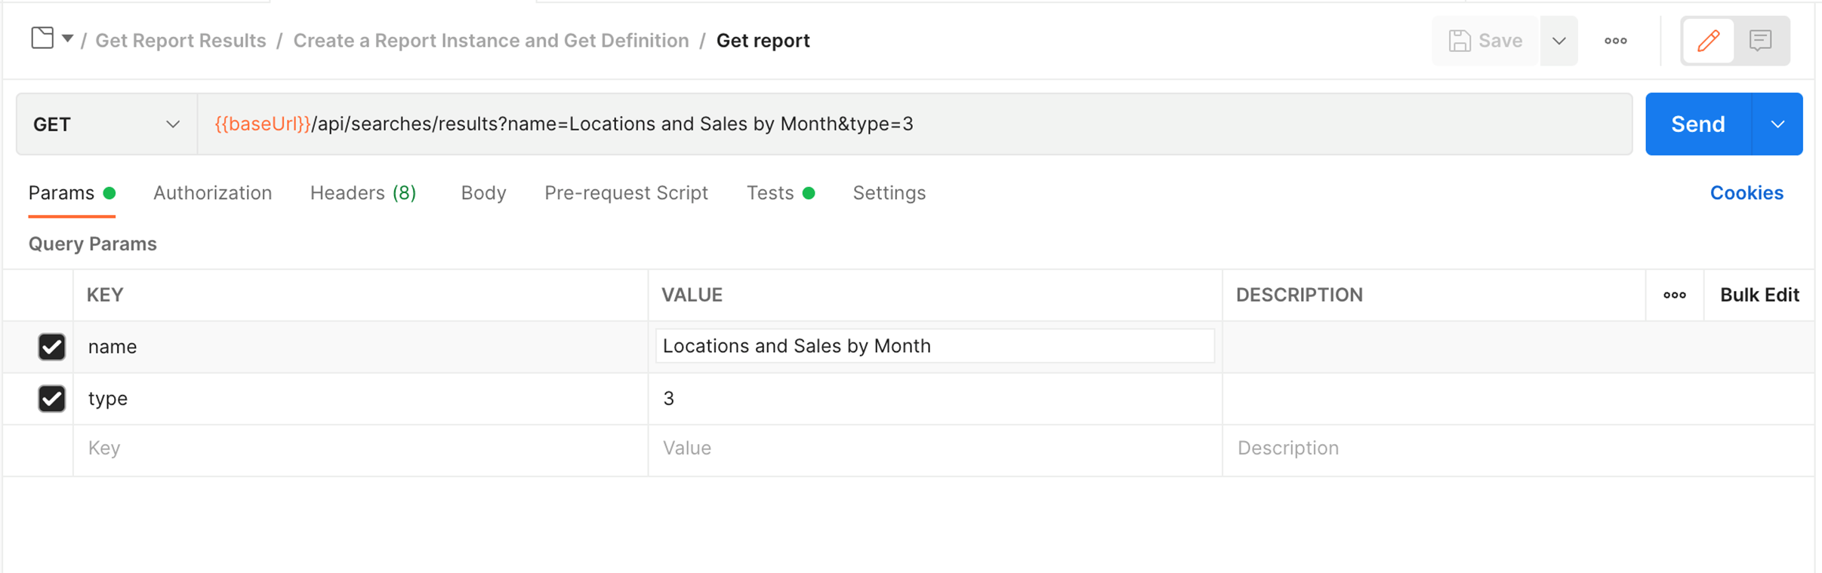
Task: Uncheck the name query parameter
Action: (51, 347)
